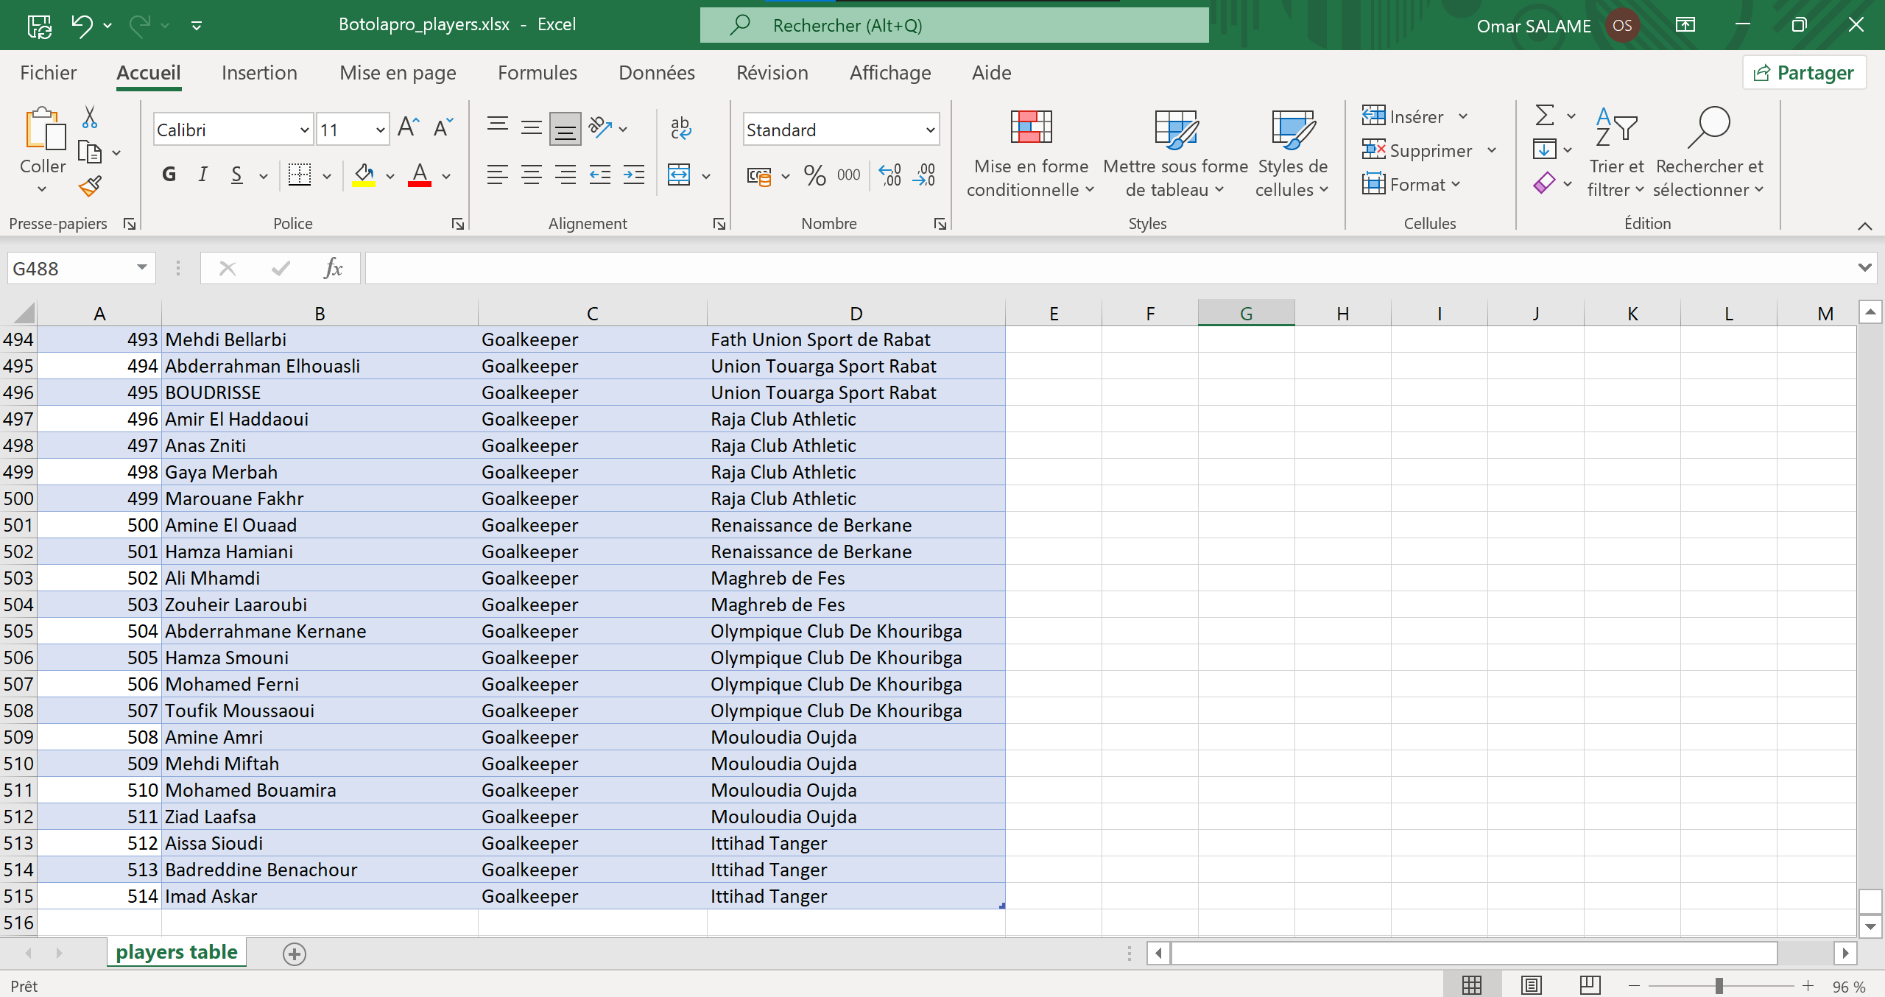1885x997 pixels.
Task: Click the Merge and Center icon
Action: click(679, 175)
